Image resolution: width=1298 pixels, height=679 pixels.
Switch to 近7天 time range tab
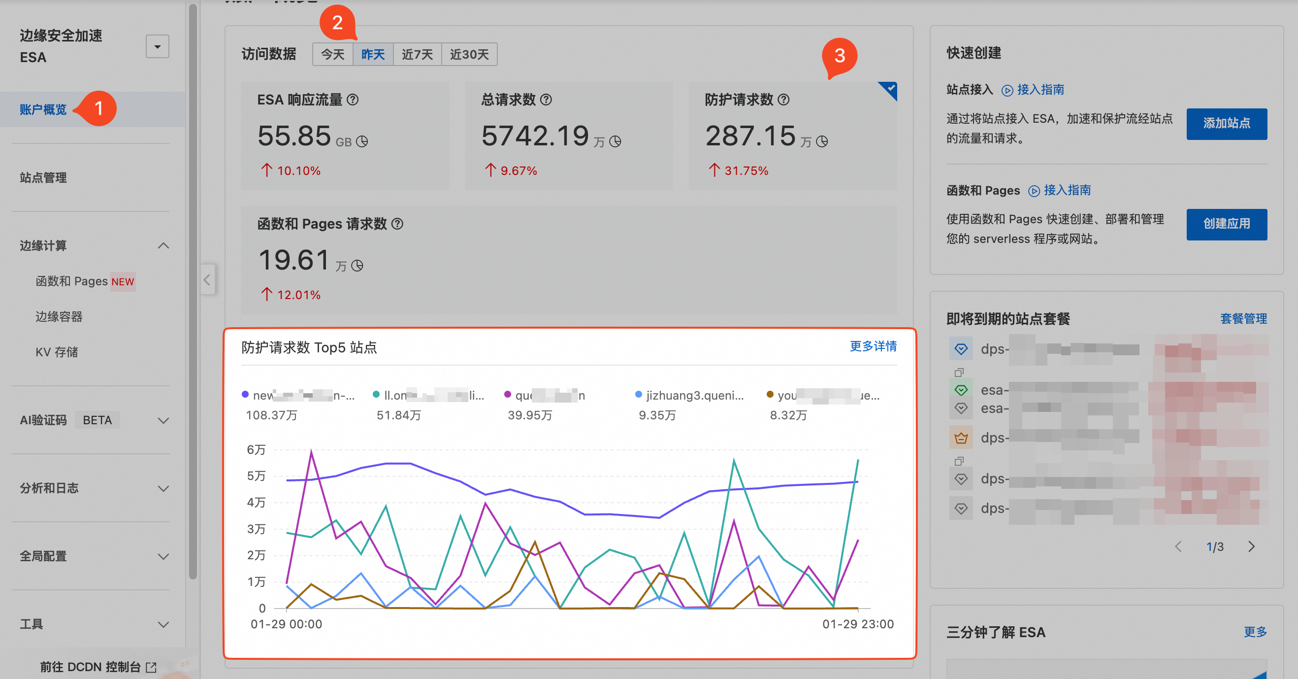[417, 54]
